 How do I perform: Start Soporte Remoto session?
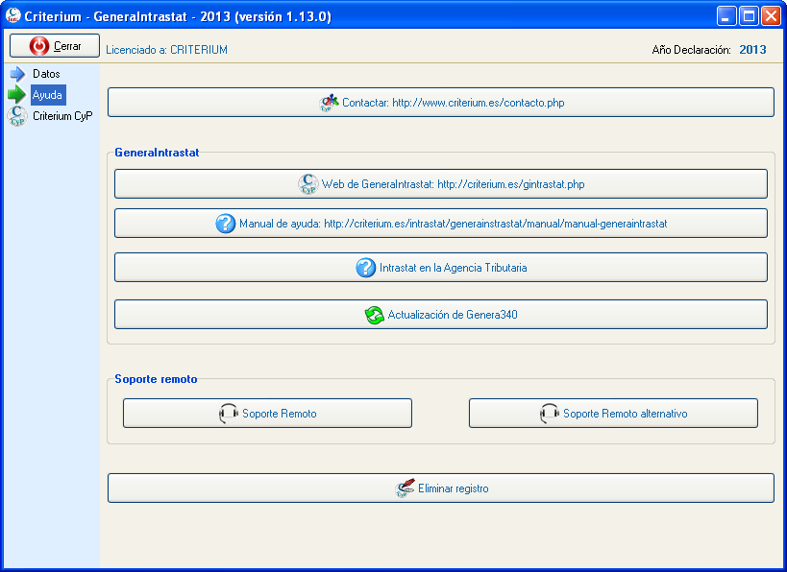[x=267, y=413]
